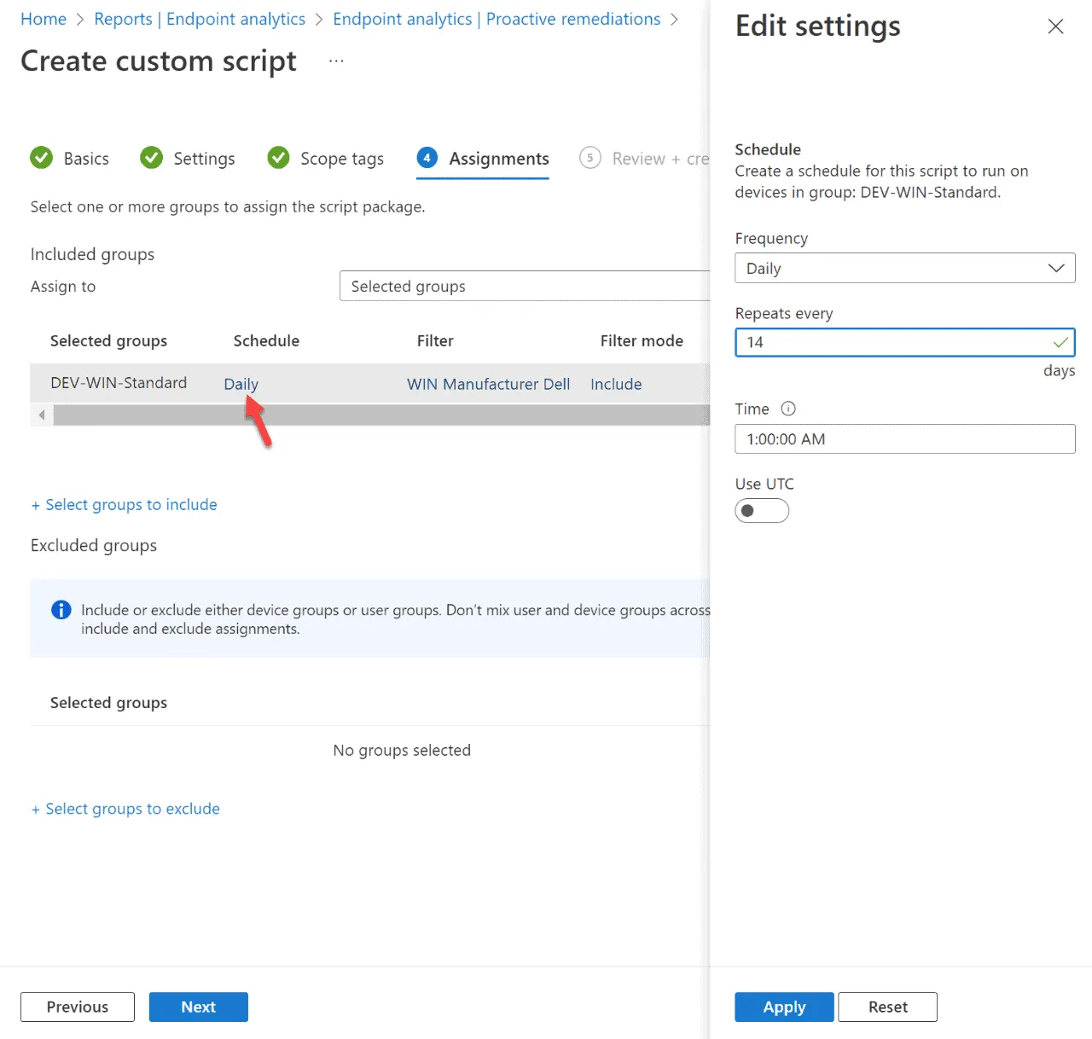The height and width of the screenshot is (1039, 1092).
Task: Click the Schedule heading in Edit settings
Action: tap(768, 149)
